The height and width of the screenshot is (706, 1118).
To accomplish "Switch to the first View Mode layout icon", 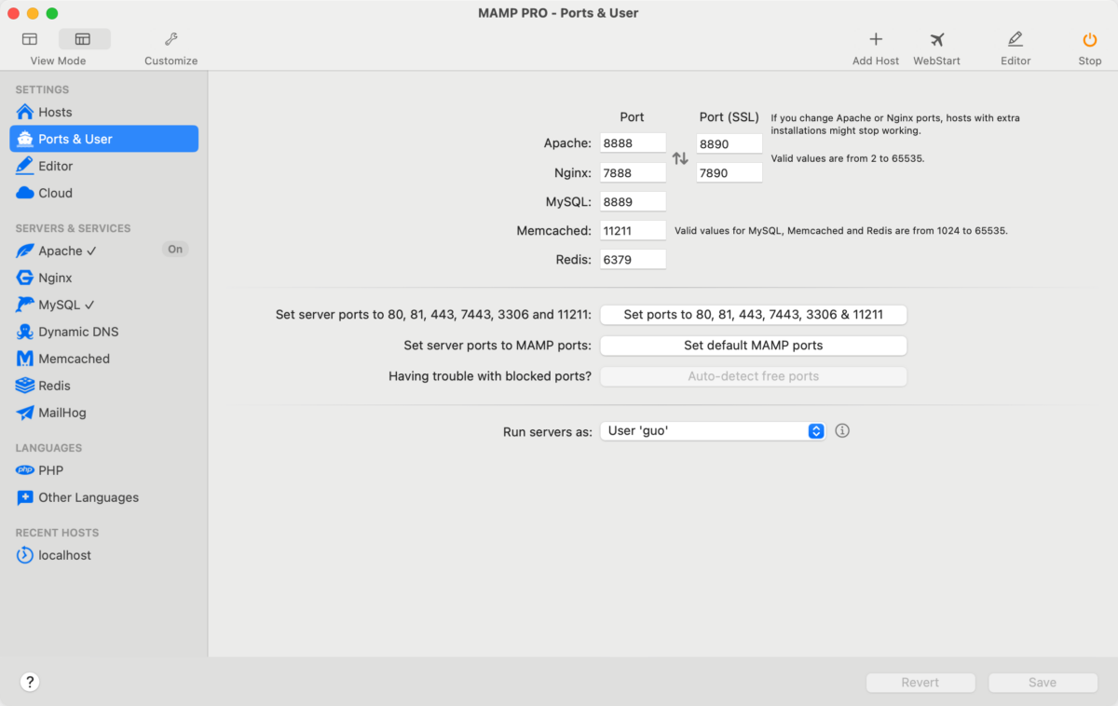I will point(30,39).
